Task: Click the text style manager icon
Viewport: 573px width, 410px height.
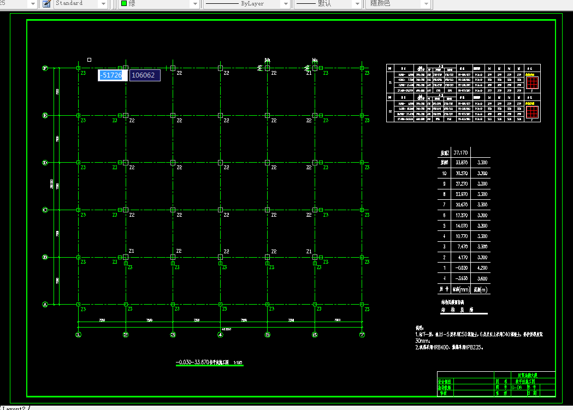Action: pos(46,4)
